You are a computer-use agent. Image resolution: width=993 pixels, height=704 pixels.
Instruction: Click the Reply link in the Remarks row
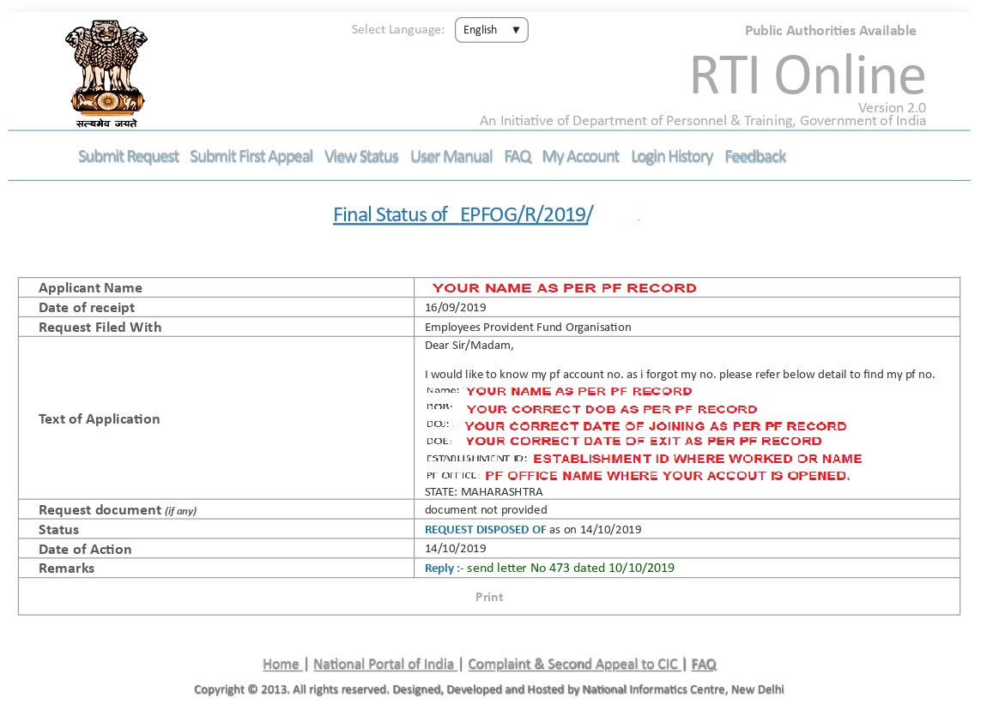coord(438,568)
